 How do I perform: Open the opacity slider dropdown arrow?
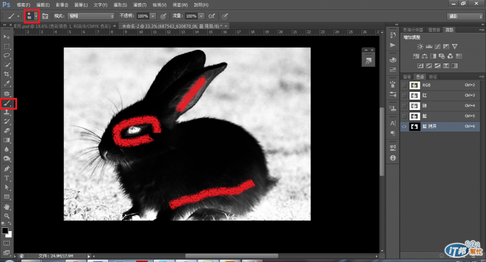tap(153, 16)
